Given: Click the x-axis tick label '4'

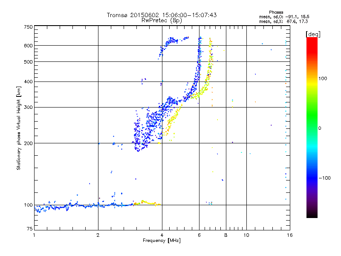Looking at the screenshot, I should [x=162, y=235].
